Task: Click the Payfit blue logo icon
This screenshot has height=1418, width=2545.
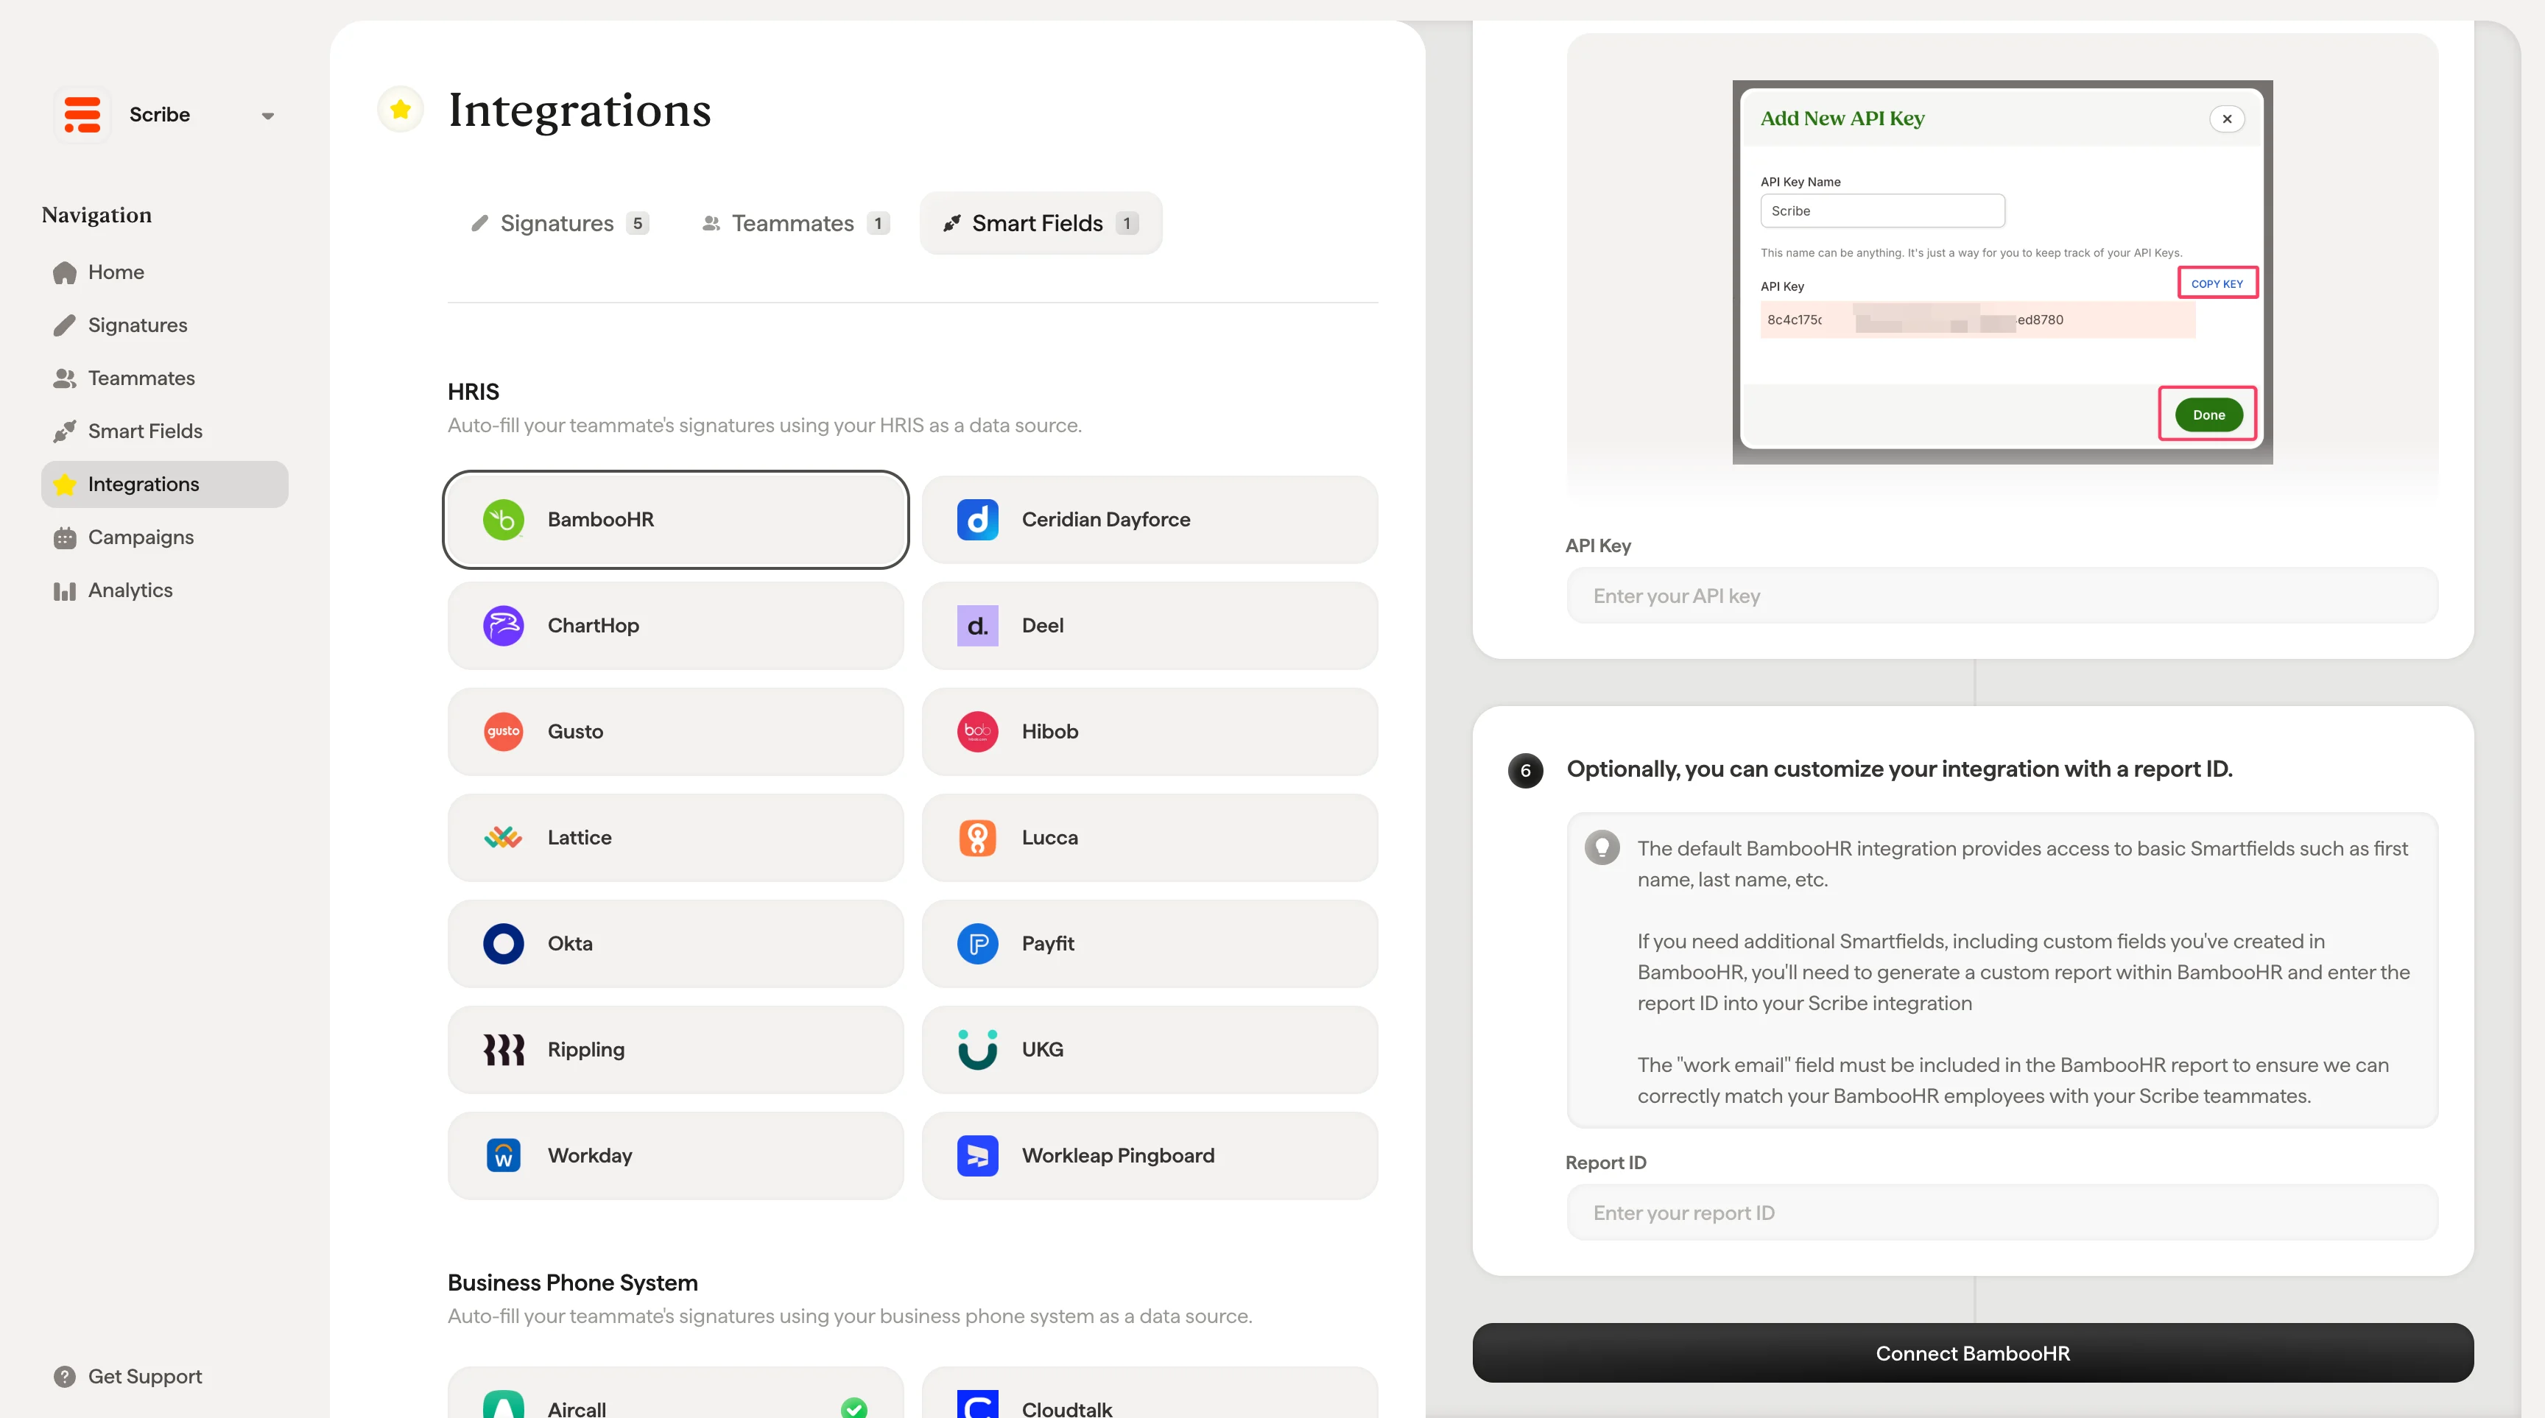Action: click(977, 944)
